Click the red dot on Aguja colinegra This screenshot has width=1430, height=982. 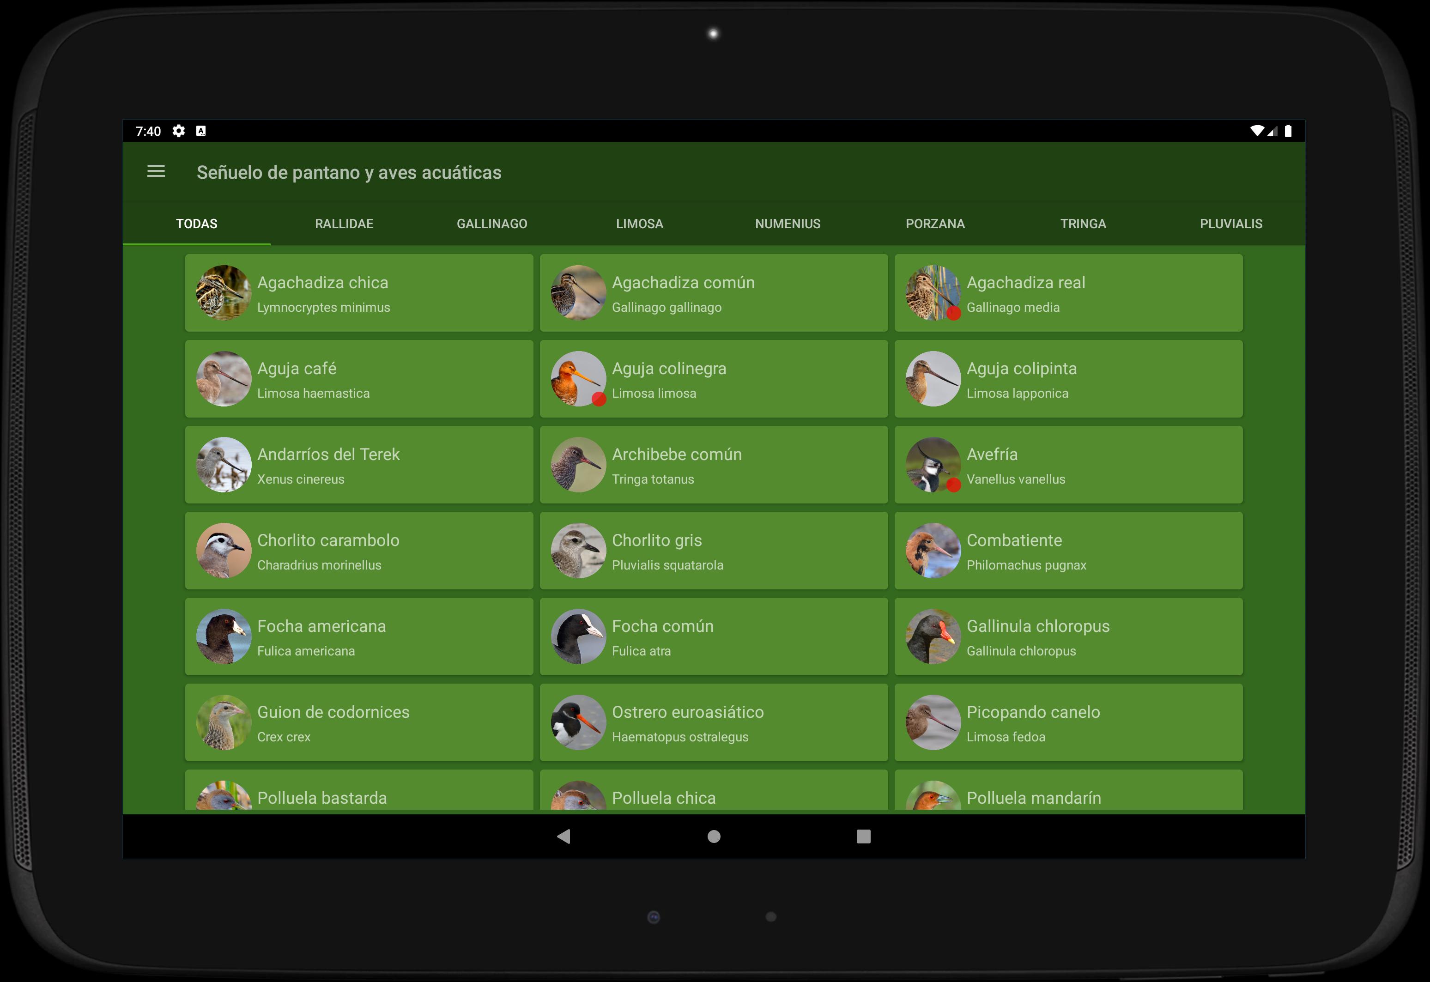tap(599, 400)
